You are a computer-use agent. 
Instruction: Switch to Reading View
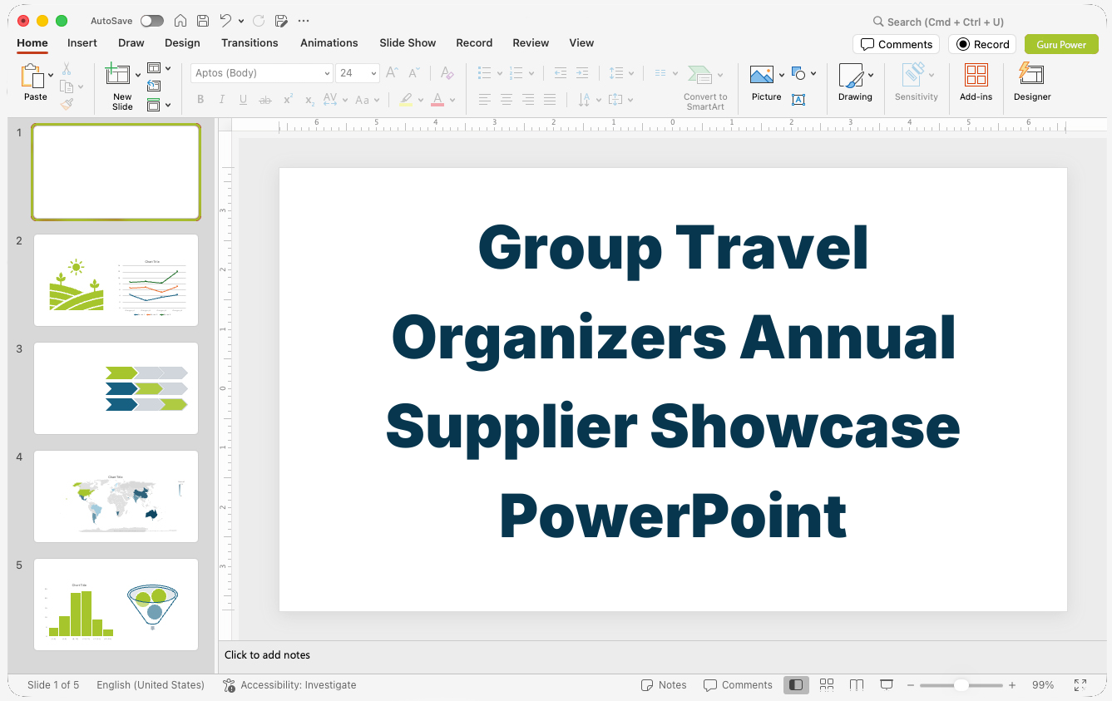click(x=857, y=685)
